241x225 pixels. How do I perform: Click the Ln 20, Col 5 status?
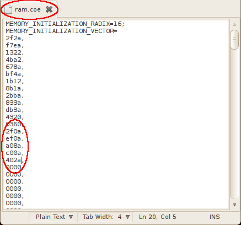pyautogui.click(x=158, y=217)
